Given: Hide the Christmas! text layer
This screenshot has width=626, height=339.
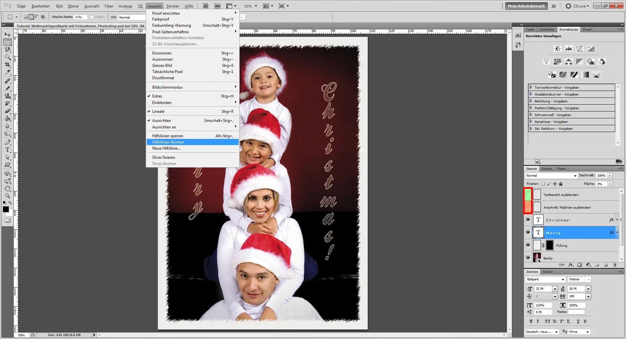Looking at the screenshot, I should click(x=528, y=220).
